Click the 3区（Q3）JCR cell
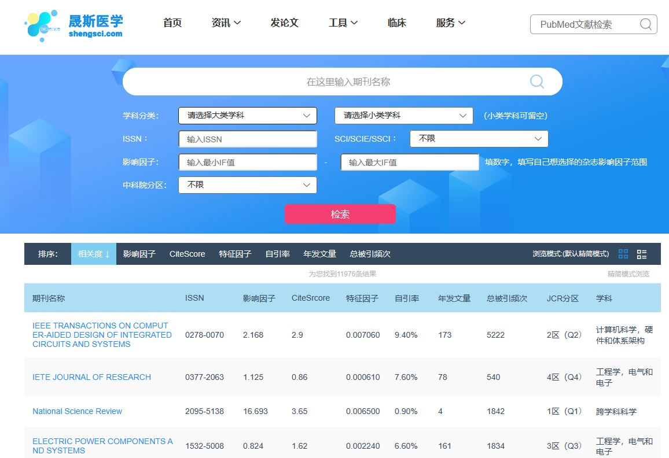669x458 pixels. coord(564,446)
